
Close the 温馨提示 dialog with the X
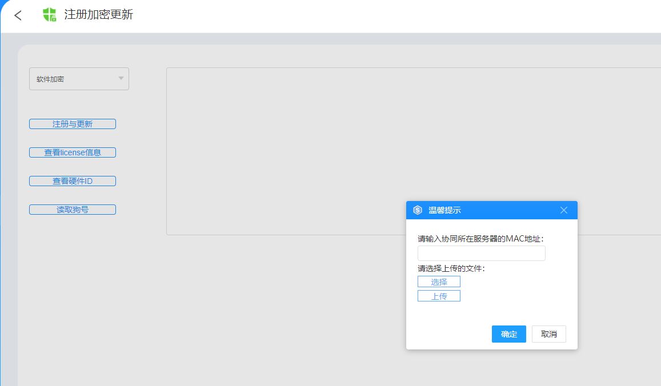[564, 210]
